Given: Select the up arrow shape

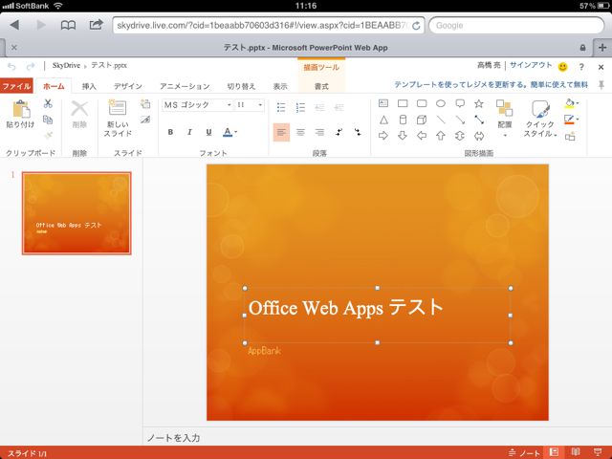Looking at the screenshot, I should [x=441, y=136].
